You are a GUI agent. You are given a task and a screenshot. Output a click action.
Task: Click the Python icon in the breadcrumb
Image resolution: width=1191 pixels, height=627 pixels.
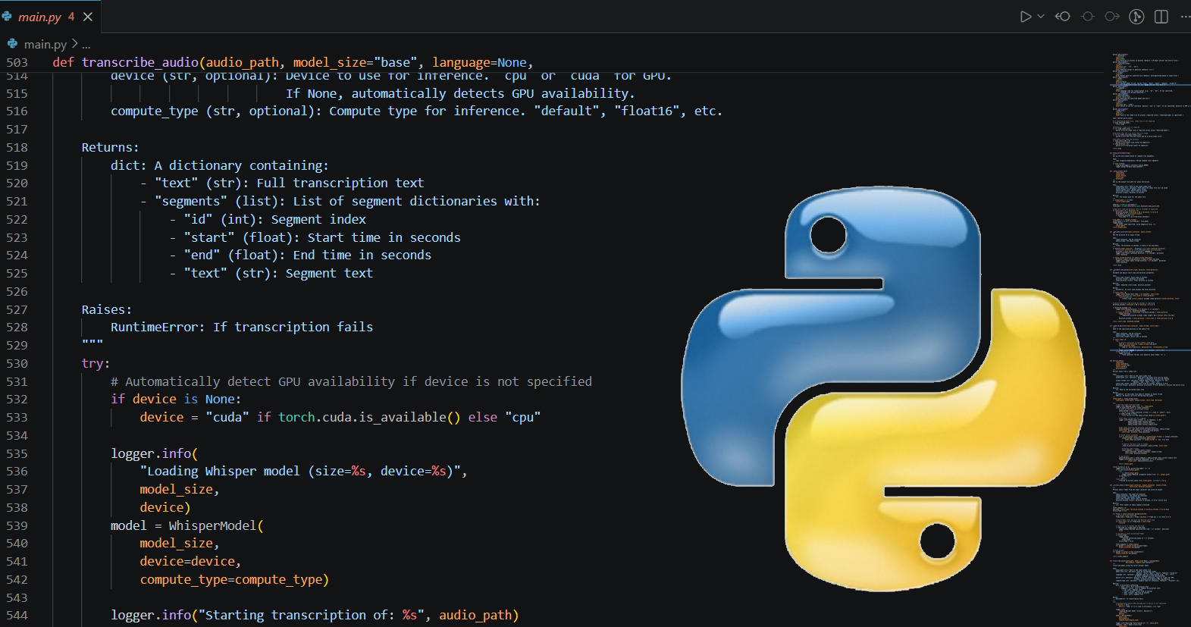click(13, 44)
